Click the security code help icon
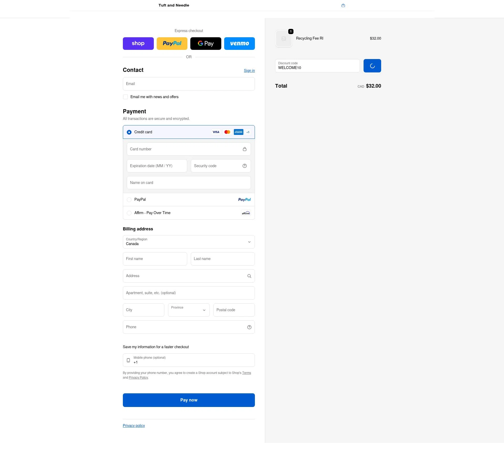The image size is (504, 471). pos(244,166)
